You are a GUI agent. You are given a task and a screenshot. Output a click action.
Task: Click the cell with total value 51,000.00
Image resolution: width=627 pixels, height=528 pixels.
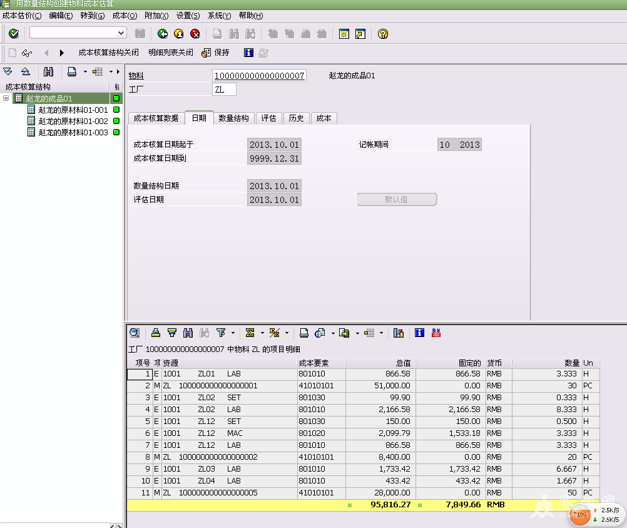click(x=380, y=385)
